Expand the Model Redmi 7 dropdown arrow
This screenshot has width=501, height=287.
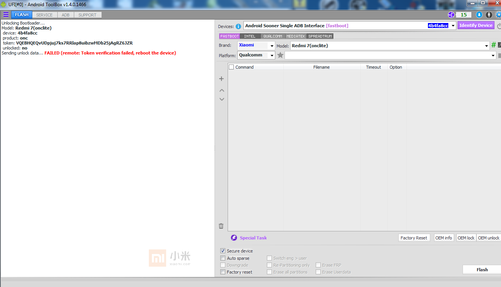[x=487, y=46]
